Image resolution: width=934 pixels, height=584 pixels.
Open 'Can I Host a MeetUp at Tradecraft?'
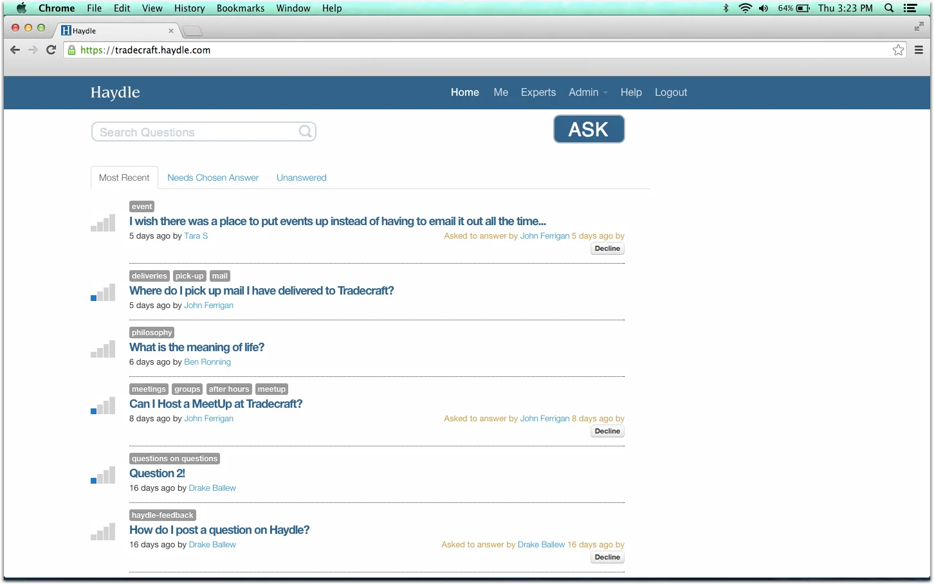(215, 404)
